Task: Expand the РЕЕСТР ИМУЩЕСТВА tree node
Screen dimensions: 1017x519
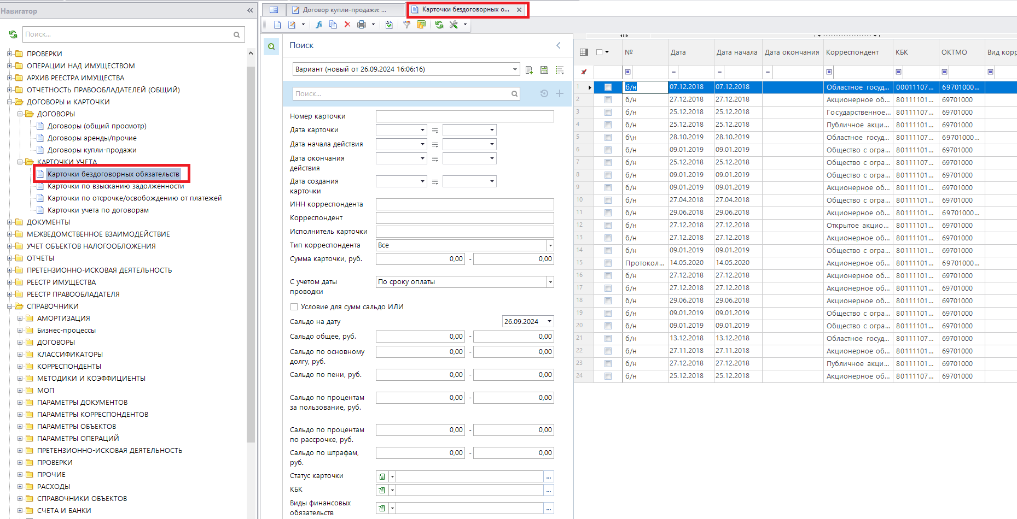Action: tap(10, 282)
